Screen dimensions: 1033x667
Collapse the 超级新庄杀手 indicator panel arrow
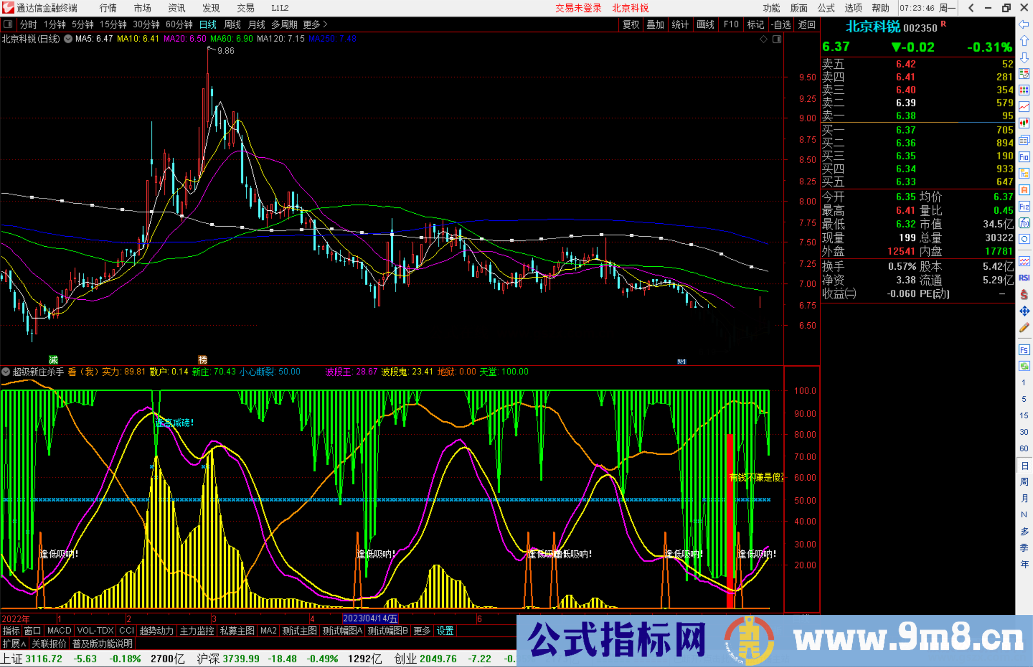click(6, 372)
